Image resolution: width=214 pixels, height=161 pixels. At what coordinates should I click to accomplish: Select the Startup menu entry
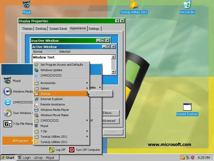tap(62, 94)
